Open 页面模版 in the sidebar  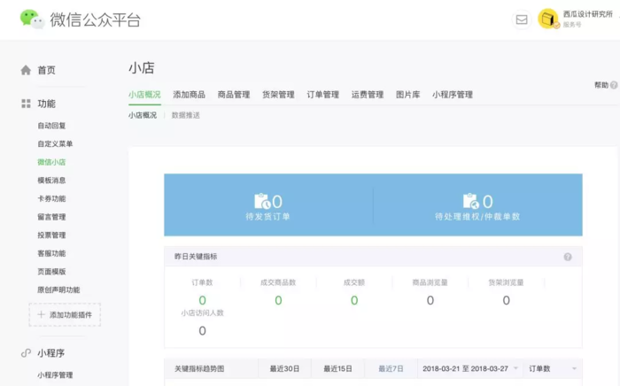point(51,272)
